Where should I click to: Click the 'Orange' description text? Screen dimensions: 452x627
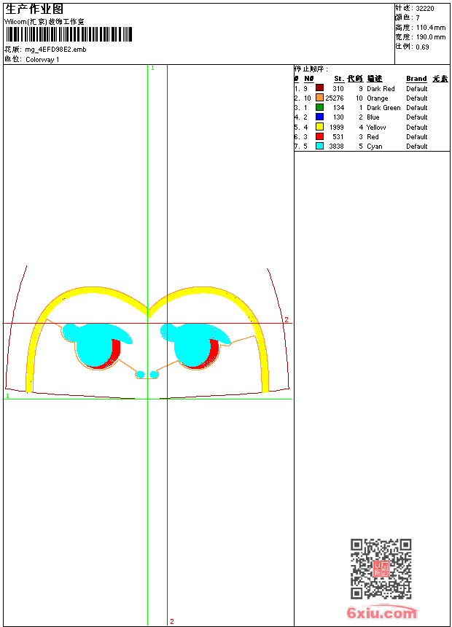click(377, 98)
